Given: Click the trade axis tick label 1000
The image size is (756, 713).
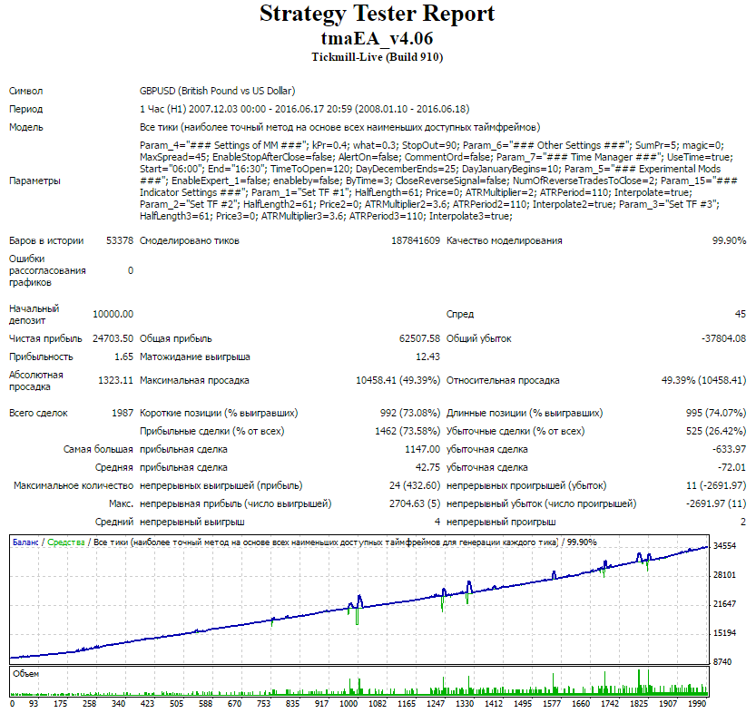Looking at the screenshot, I should coord(349,704).
